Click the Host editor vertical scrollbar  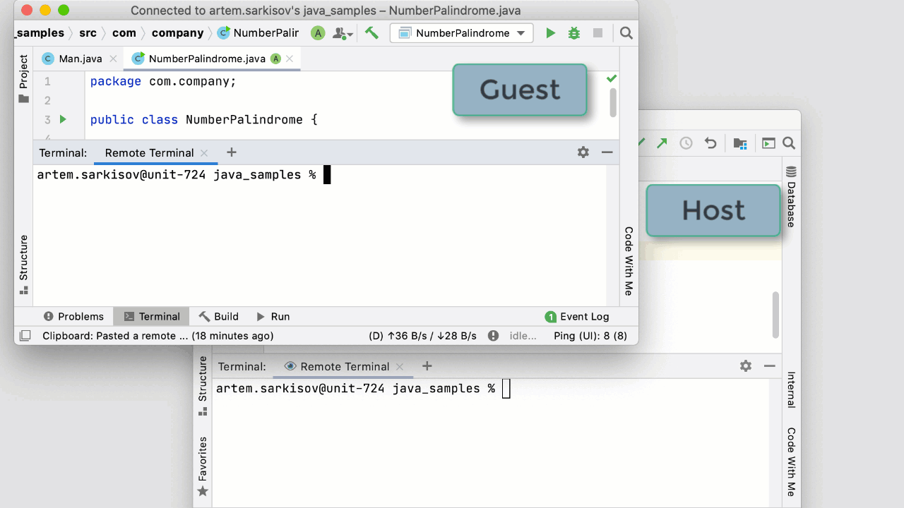click(775, 315)
